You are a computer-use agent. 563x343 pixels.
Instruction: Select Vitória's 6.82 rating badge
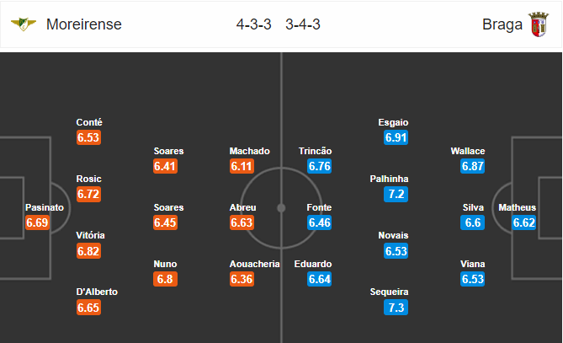click(88, 251)
